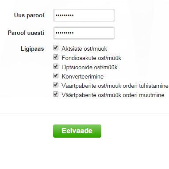Uncheck the Aktsiate ost/müük checkbox
Viewport: 169px width, 169px height.
point(56,48)
